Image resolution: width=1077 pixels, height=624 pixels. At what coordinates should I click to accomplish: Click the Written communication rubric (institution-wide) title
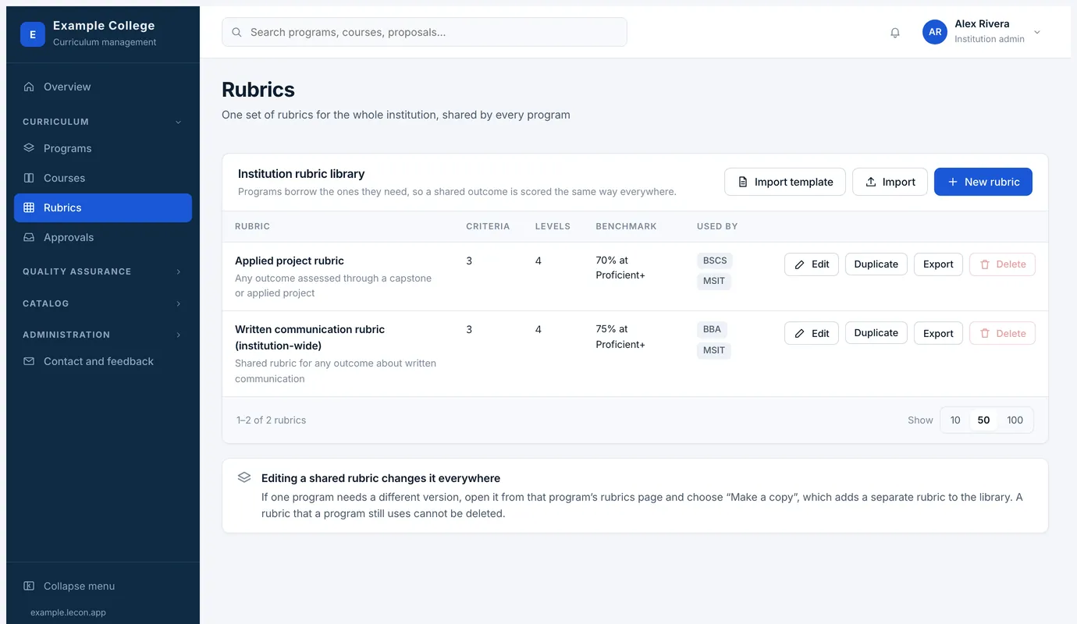click(310, 337)
